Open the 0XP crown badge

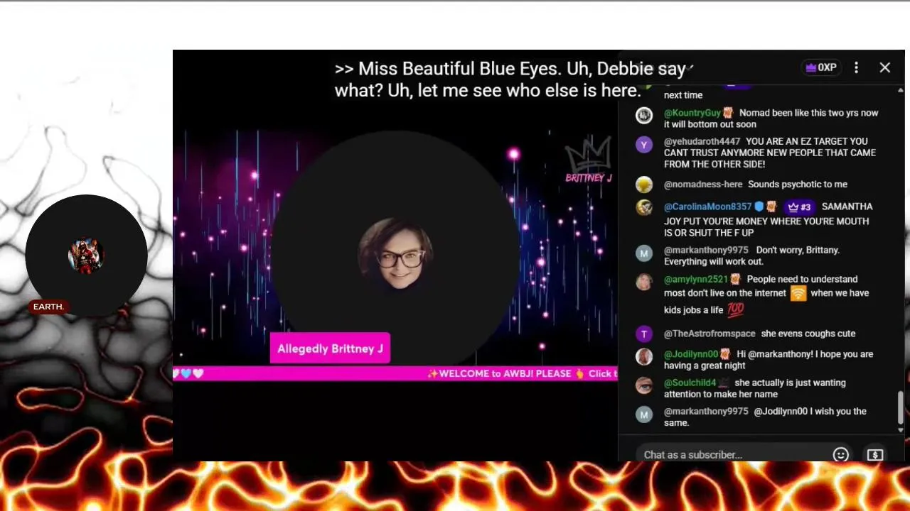[820, 67]
